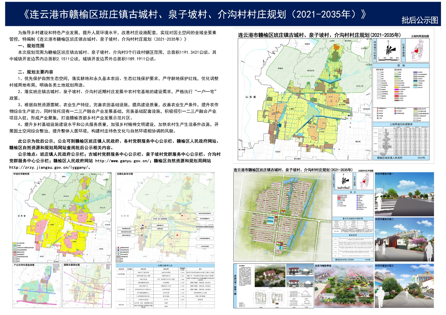Click the 土地用途结构调整表 table header

401,124
